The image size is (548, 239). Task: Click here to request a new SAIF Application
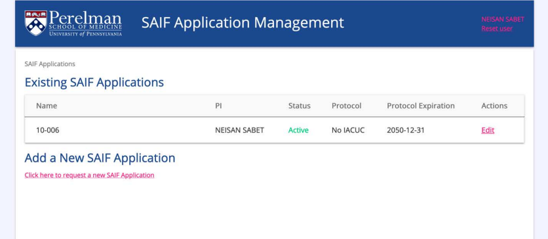89,175
